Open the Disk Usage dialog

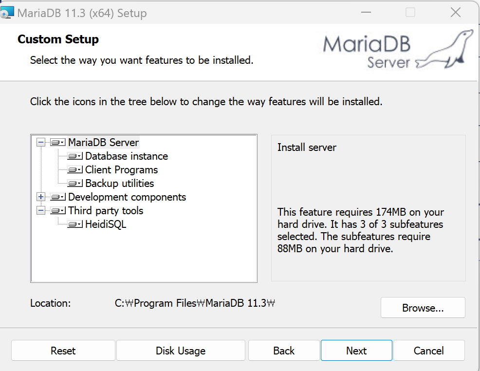[181, 351]
